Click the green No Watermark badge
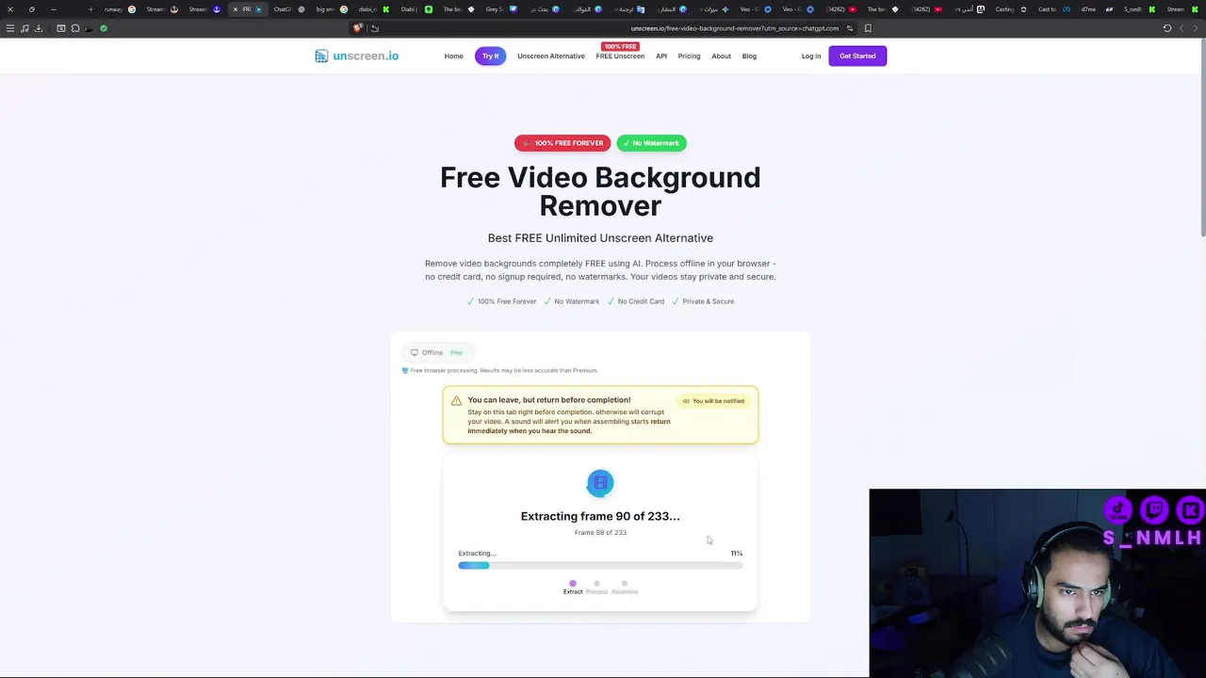Screen dimensions: 1206x678 [652, 143]
